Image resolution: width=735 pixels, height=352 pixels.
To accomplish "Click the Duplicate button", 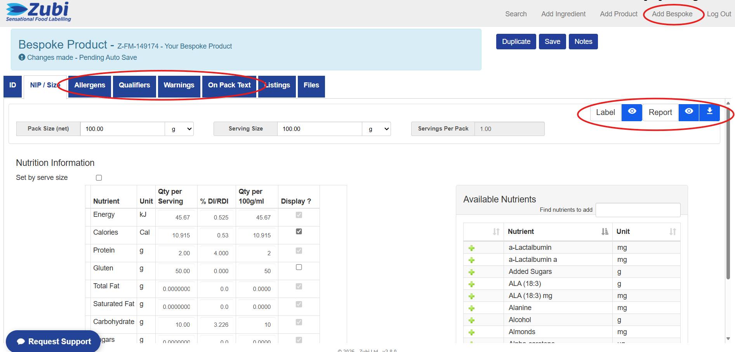I will pos(516,42).
